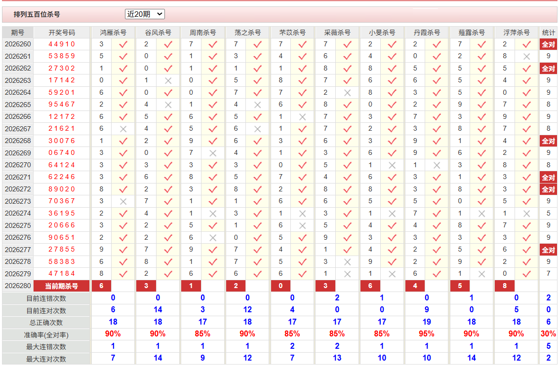Click 浮萍 current kill number 8
The width and height of the screenshot is (559, 367).
505,286
